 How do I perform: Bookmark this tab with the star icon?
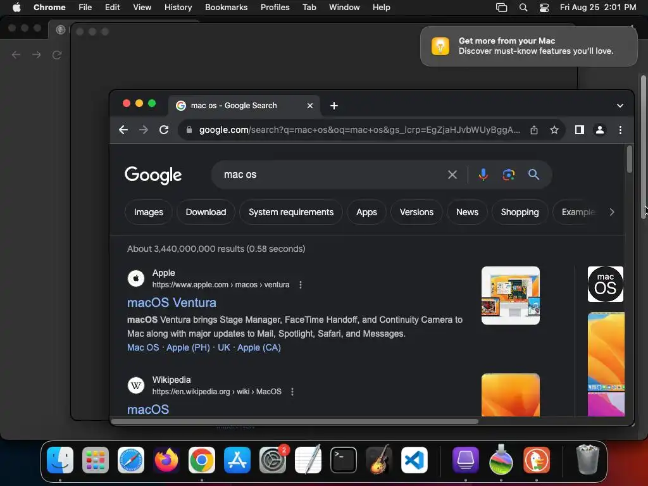[554, 130]
